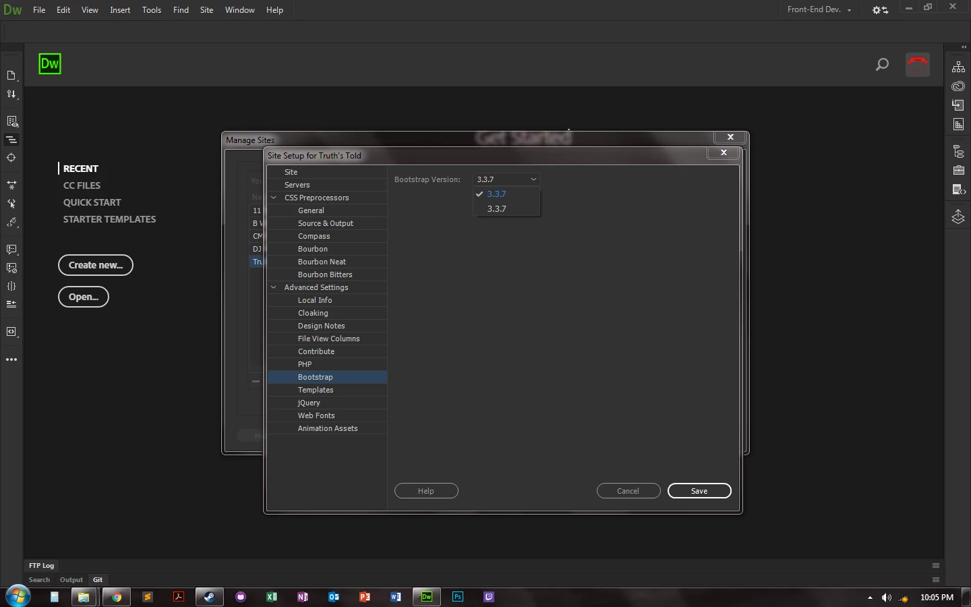Open the DOM panel icon
This screenshot has width=971, height=607.
[958, 152]
